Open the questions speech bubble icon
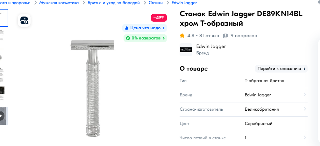The width and height of the screenshot is (320, 146). click(225, 36)
